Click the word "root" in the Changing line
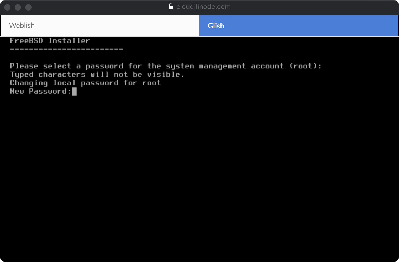Viewport: 399px width, 262px height. point(151,83)
